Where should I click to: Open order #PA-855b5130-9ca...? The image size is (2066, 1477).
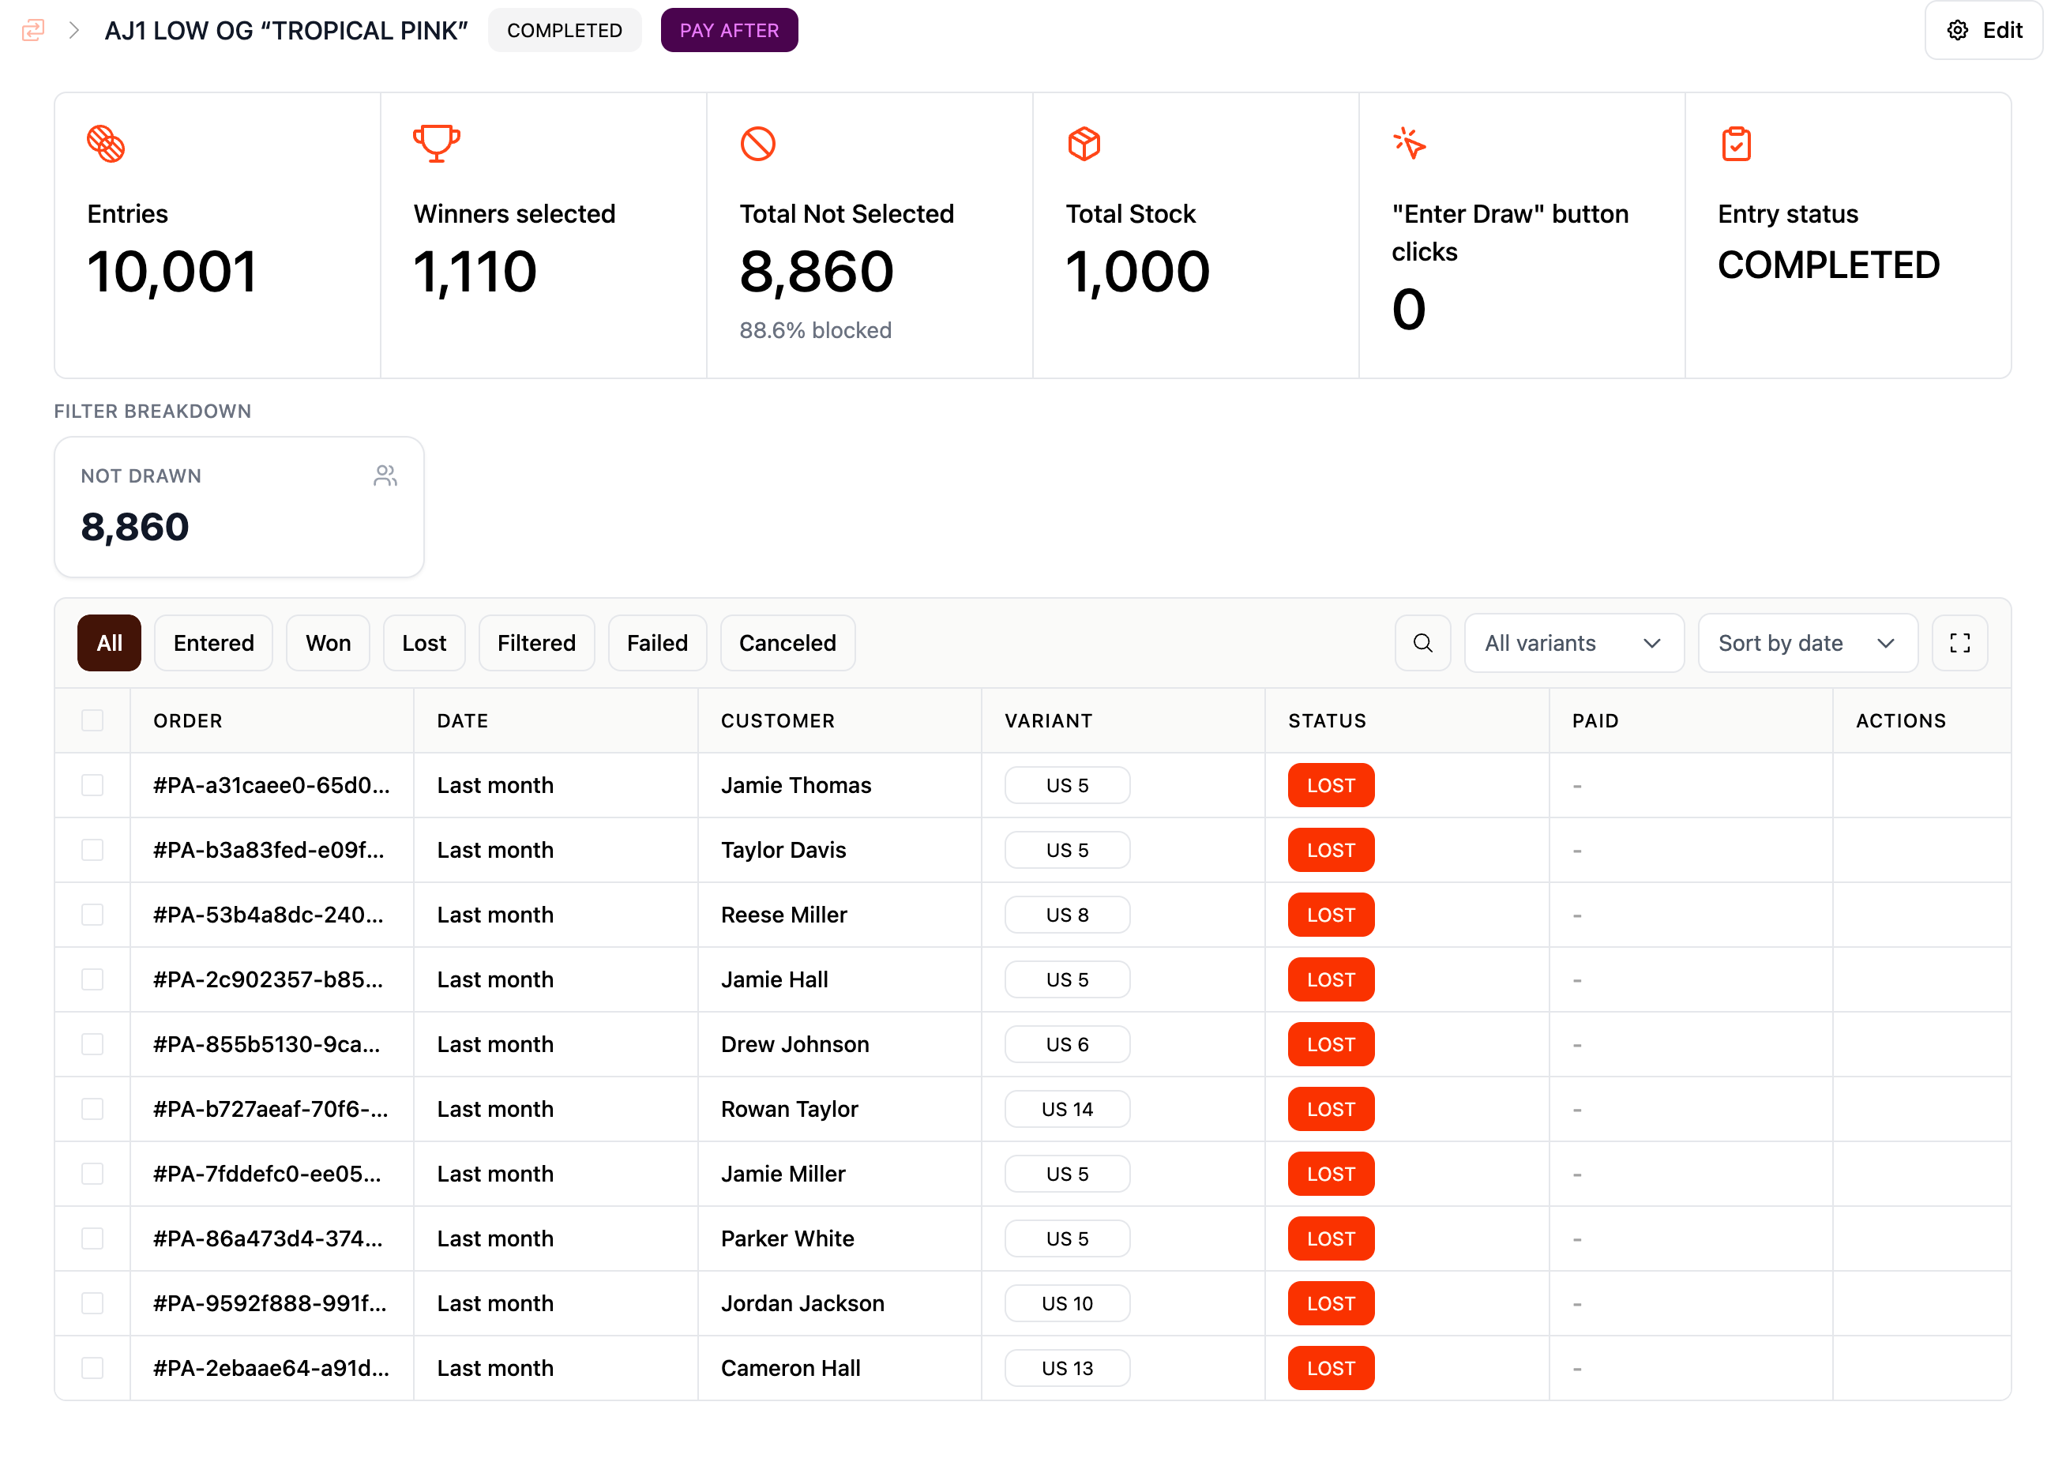(x=266, y=1044)
